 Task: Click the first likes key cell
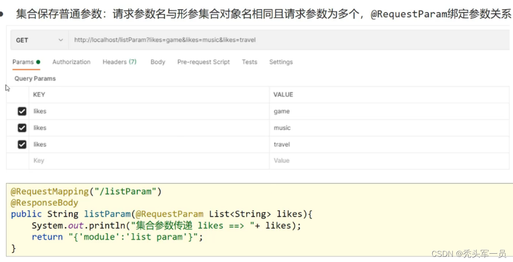[148, 111]
